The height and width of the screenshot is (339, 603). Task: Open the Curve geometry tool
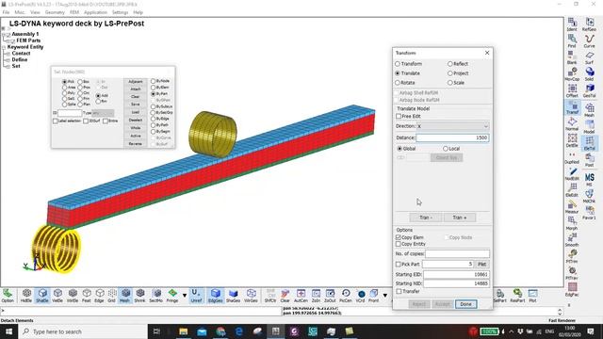(x=589, y=40)
